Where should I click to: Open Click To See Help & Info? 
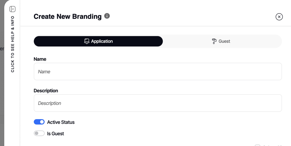tap(13, 44)
